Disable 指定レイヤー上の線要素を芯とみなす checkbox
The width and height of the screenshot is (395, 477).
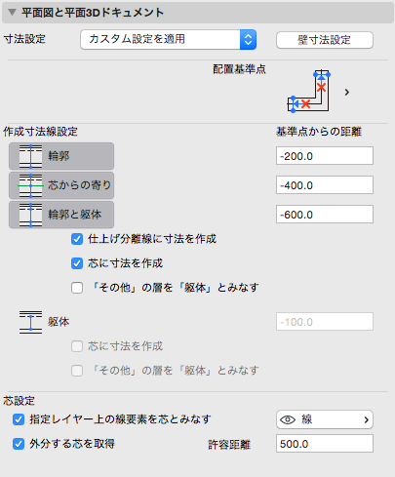(x=19, y=419)
